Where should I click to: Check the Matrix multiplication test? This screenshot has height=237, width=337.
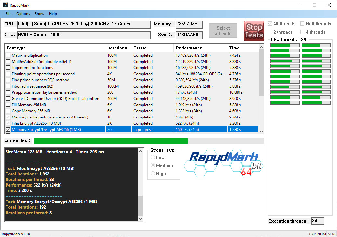click(x=8, y=55)
